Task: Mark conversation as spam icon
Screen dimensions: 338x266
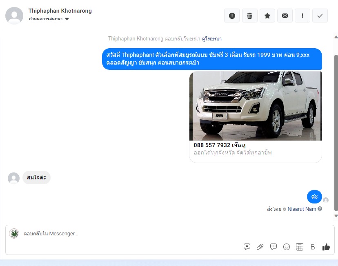Action: point(232,16)
